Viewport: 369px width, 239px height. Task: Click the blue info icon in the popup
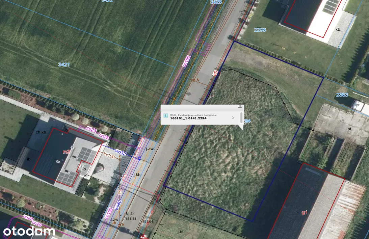coord(166,115)
